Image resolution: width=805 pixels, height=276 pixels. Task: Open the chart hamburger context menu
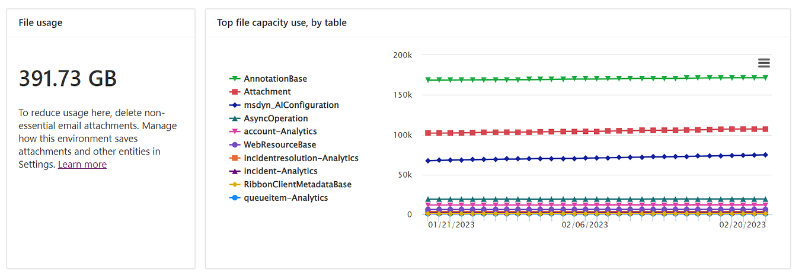(764, 63)
